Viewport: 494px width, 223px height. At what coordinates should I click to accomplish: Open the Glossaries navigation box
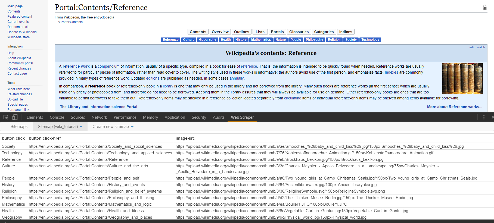[x=299, y=32]
